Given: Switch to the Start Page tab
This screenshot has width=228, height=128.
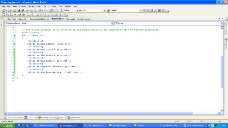Looking at the screenshot, I should (x=12, y=19).
